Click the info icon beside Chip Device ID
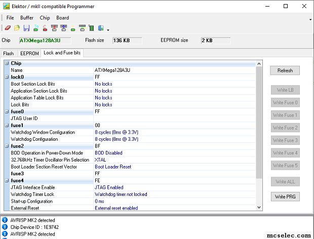The height and width of the screenshot is (239, 314). click(x=5, y=227)
